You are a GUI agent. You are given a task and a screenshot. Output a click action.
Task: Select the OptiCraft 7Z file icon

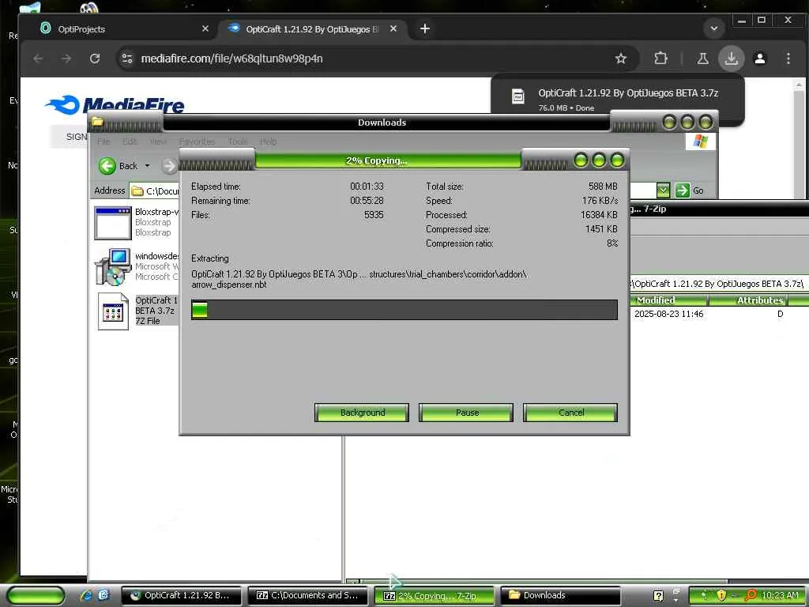114,311
